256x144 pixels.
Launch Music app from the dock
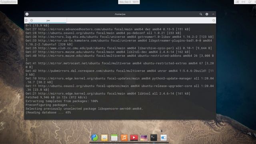click(x=124, y=138)
